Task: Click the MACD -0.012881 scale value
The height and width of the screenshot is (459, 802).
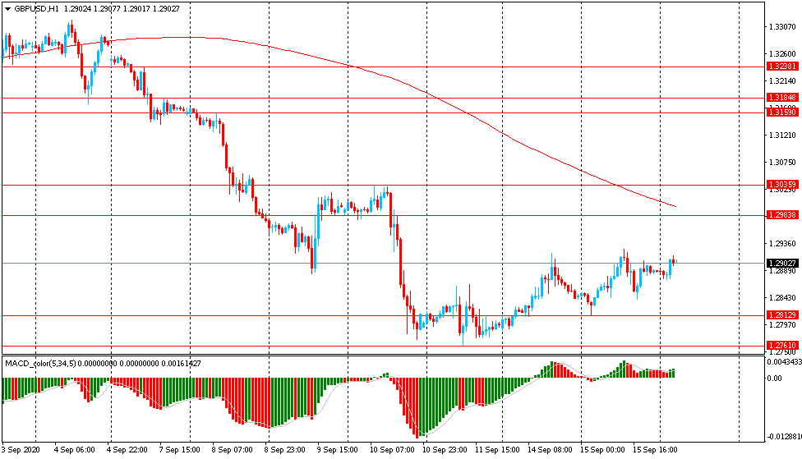Action: pos(784,437)
